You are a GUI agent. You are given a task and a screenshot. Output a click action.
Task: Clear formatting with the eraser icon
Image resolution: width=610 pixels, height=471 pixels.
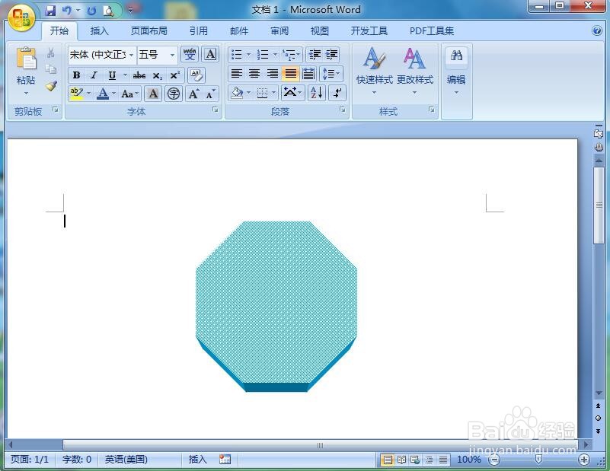pyautogui.click(x=196, y=75)
